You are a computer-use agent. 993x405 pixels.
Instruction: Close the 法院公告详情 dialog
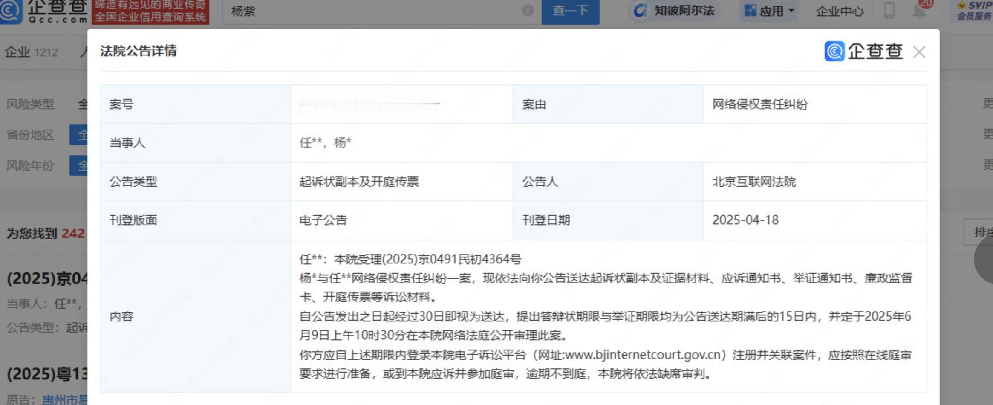pos(919,52)
